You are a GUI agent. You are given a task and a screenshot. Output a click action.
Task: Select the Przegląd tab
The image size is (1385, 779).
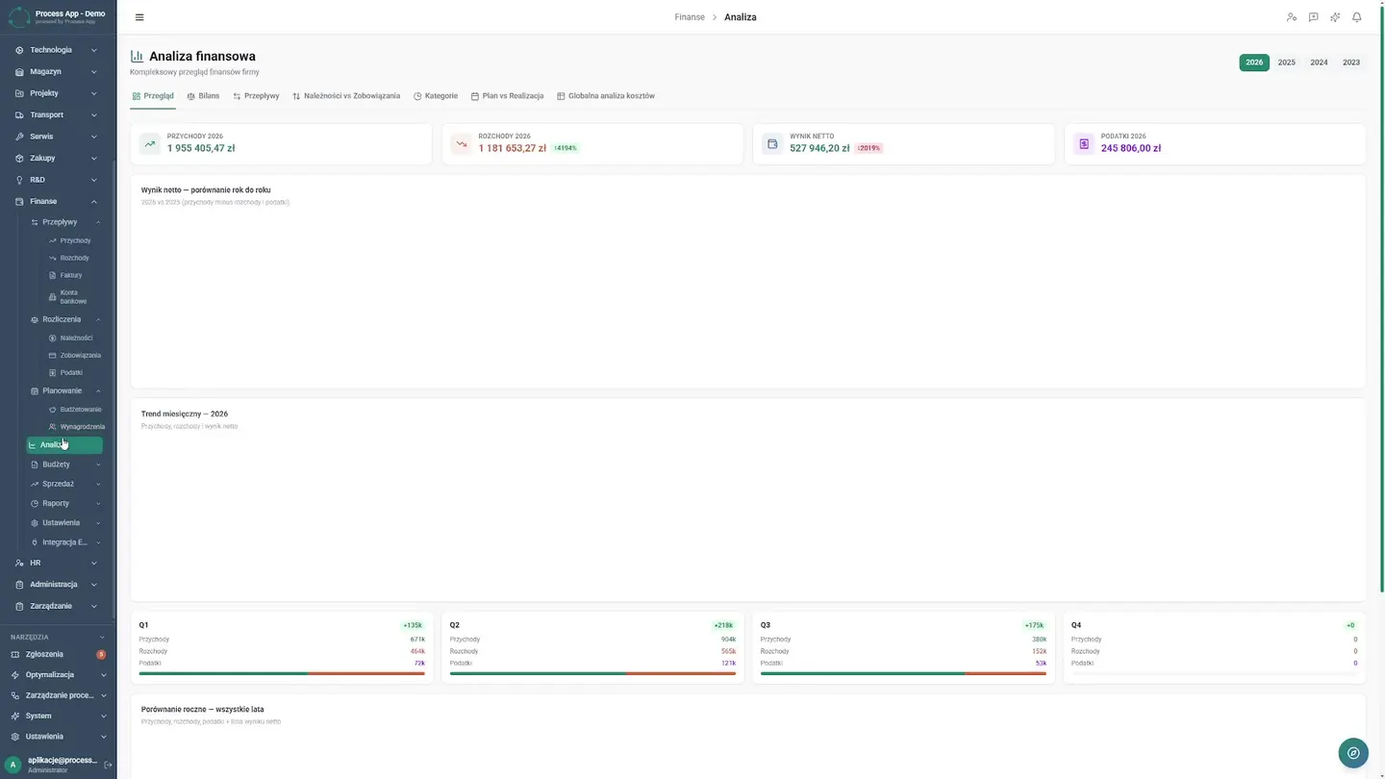point(153,96)
